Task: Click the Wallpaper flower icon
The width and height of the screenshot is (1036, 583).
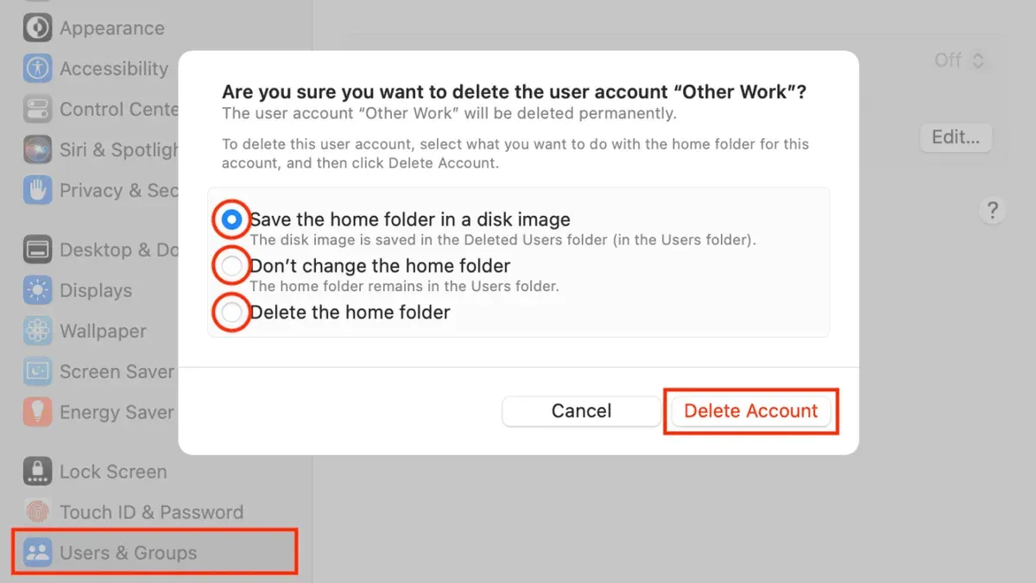Action: pos(37,331)
